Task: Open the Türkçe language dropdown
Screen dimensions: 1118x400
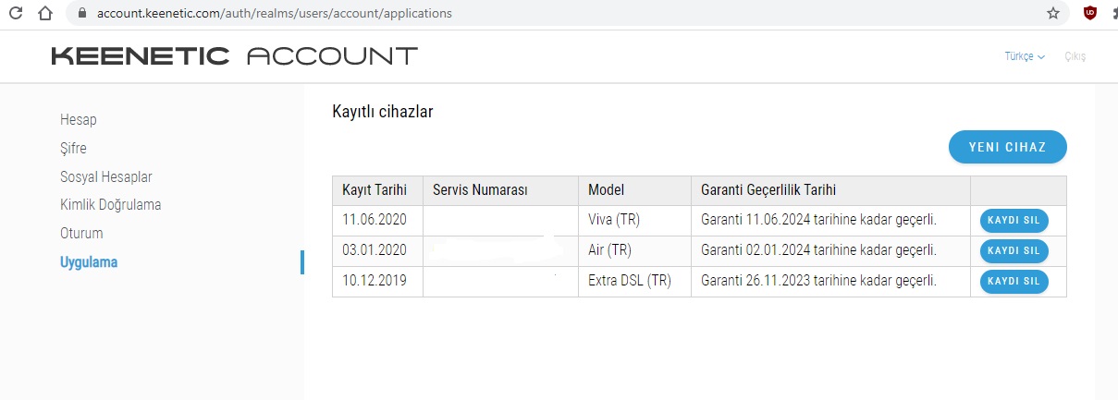Action: point(1025,56)
